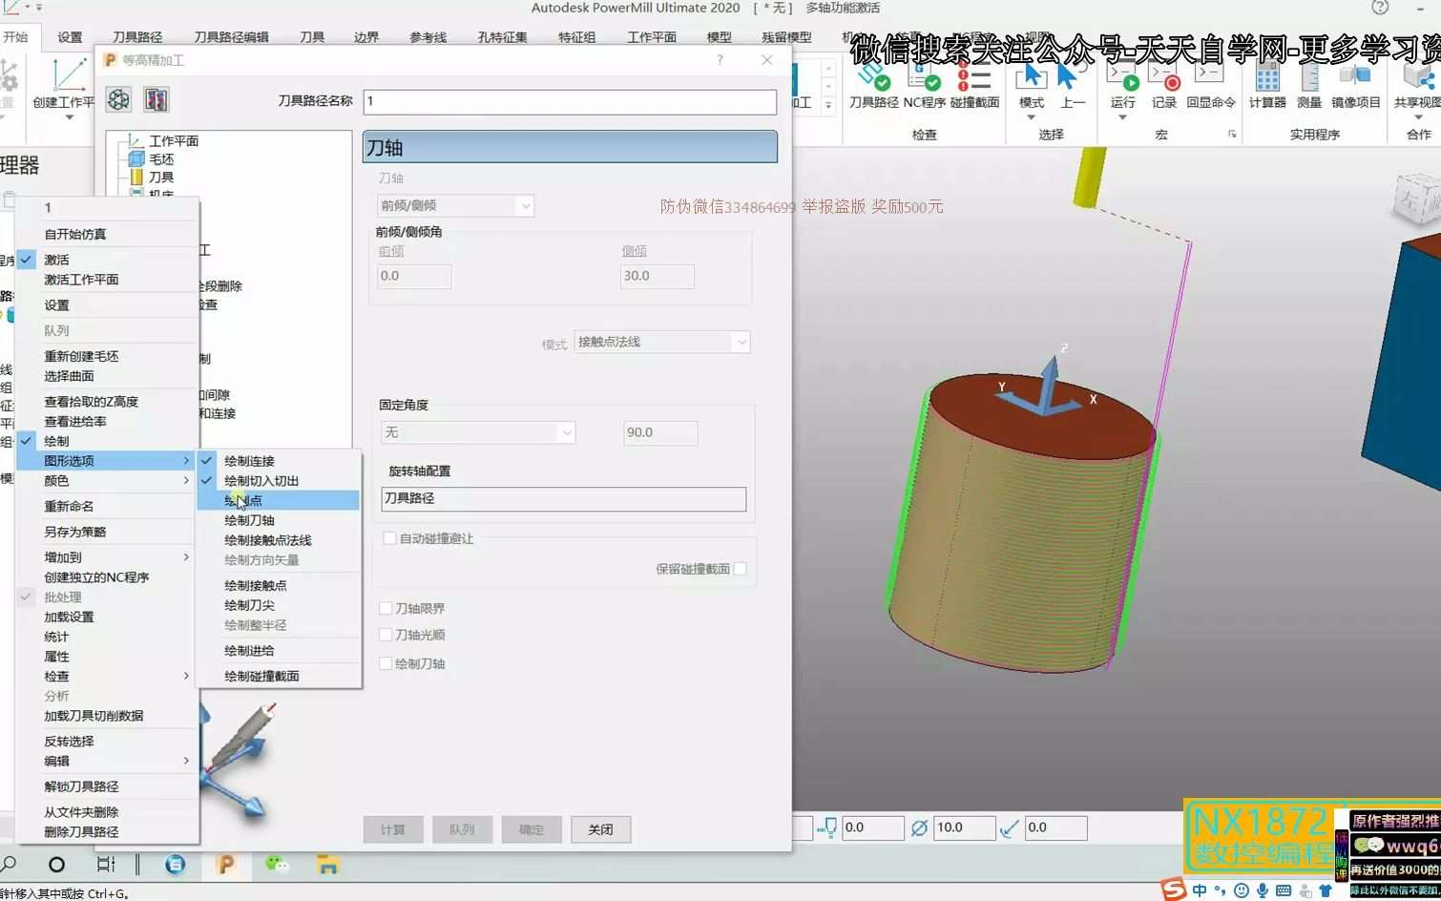Open the measure (测量) tool
This screenshot has height=901, width=1441.
pos(1308,84)
